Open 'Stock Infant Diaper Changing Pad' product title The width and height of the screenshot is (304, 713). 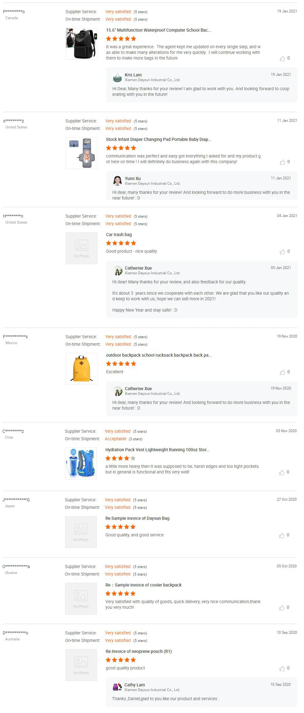[x=158, y=140]
